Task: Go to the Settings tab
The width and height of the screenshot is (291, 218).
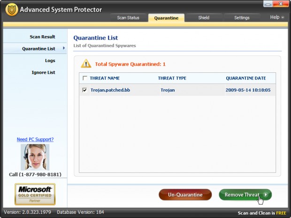Action: pyautogui.click(x=242, y=18)
